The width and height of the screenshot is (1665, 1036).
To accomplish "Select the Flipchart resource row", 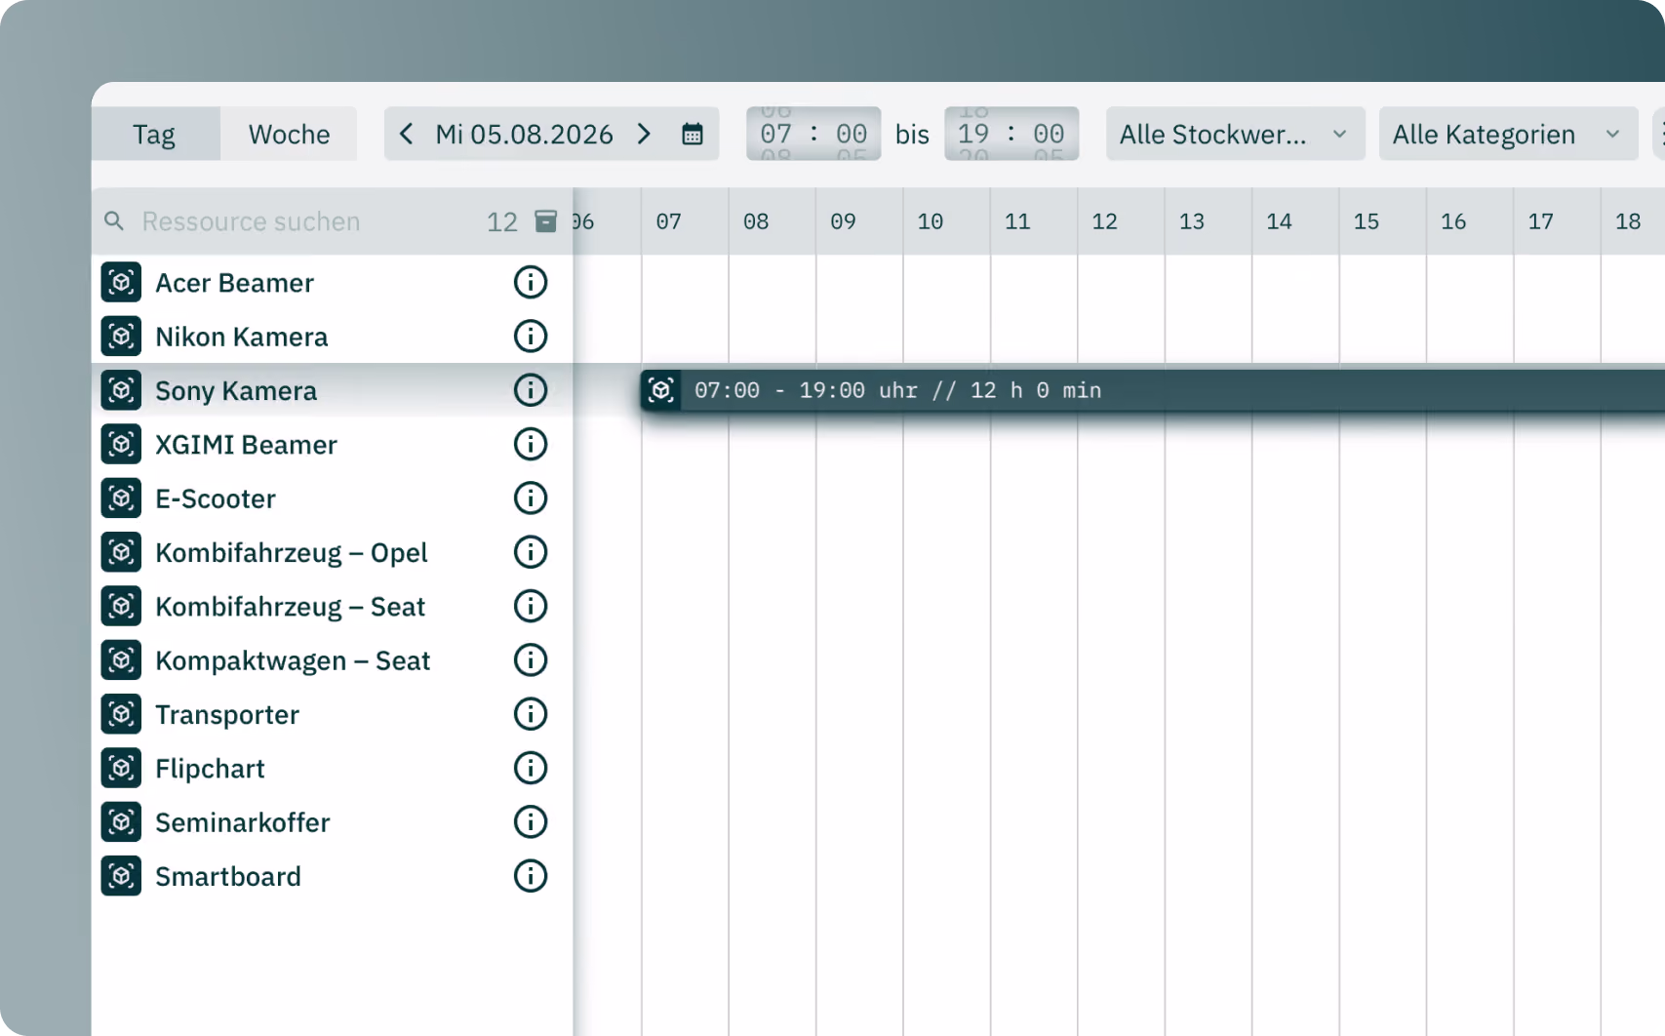I will (332, 769).
